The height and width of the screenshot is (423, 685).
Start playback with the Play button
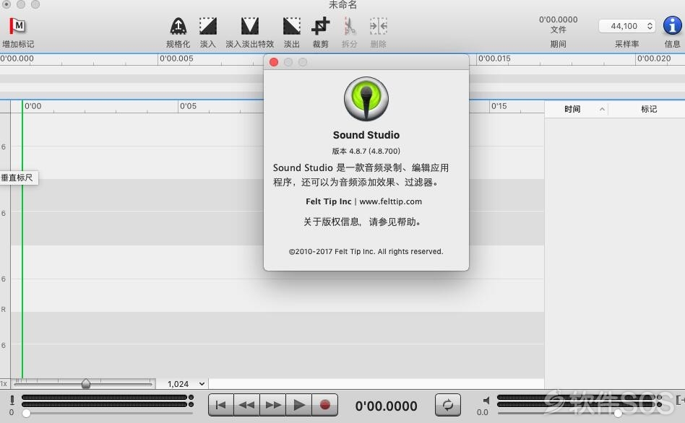pos(299,405)
